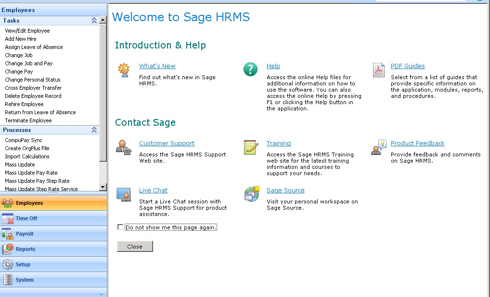Viewport: 490px width, 297px height.
Task: Switch to the Time Off module
Action: coord(53,218)
